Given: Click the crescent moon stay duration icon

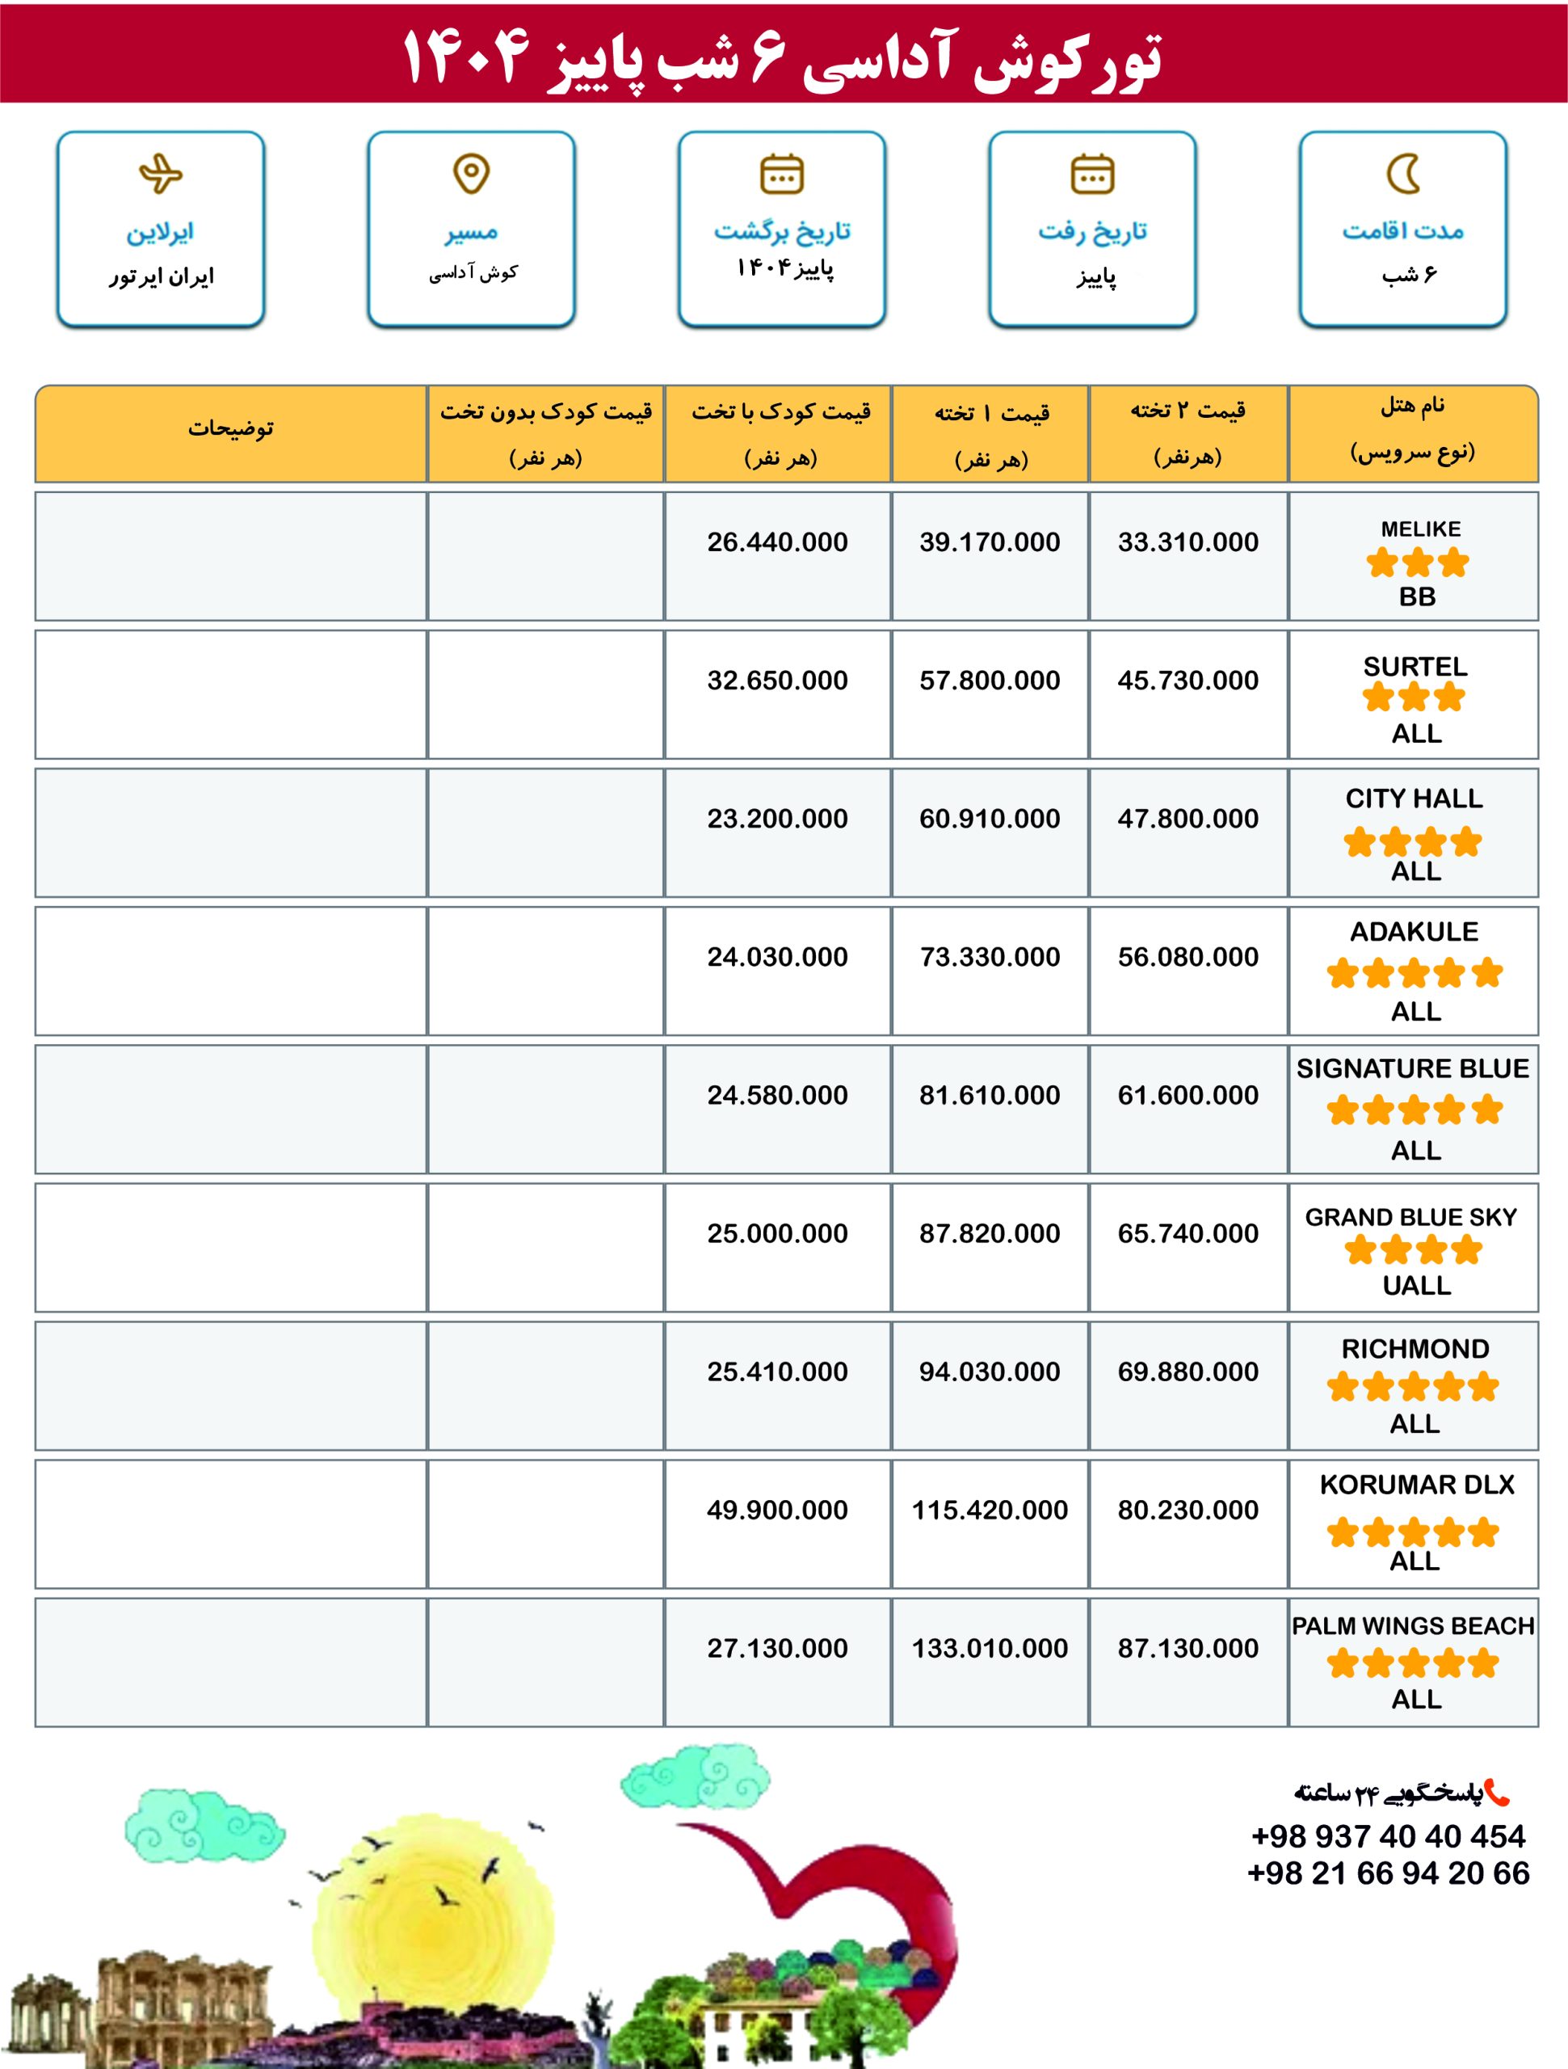Looking at the screenshot, I should tap(1402, 174).
